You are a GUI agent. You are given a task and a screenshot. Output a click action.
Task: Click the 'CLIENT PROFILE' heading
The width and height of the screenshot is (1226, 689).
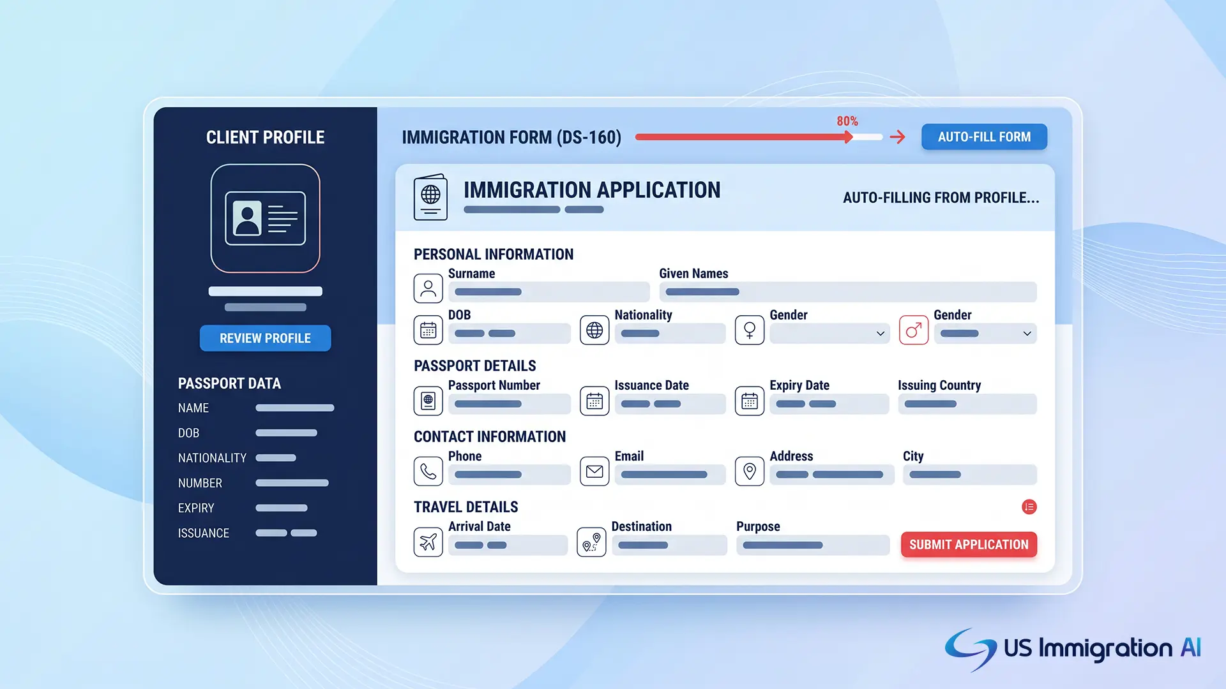click(x=265, y=137)
